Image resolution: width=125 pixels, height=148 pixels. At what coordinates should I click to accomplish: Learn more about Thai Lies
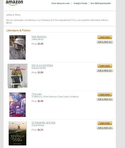pyautogui.click(x=105, y=94)
